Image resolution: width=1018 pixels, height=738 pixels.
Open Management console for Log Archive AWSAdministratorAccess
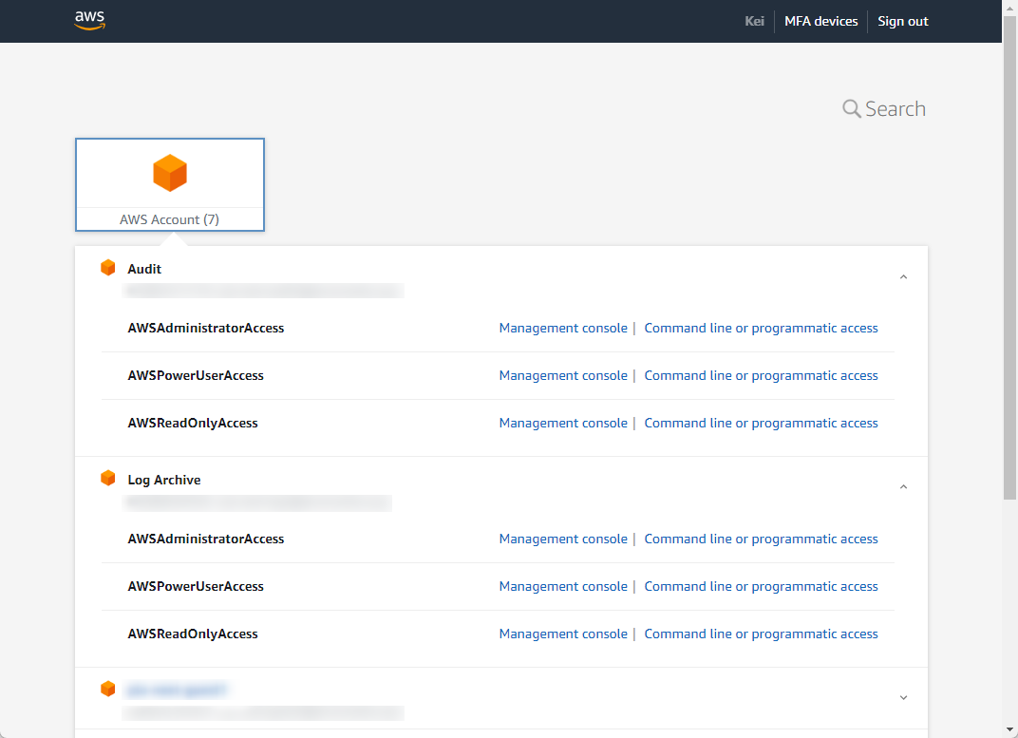[563, 539]
